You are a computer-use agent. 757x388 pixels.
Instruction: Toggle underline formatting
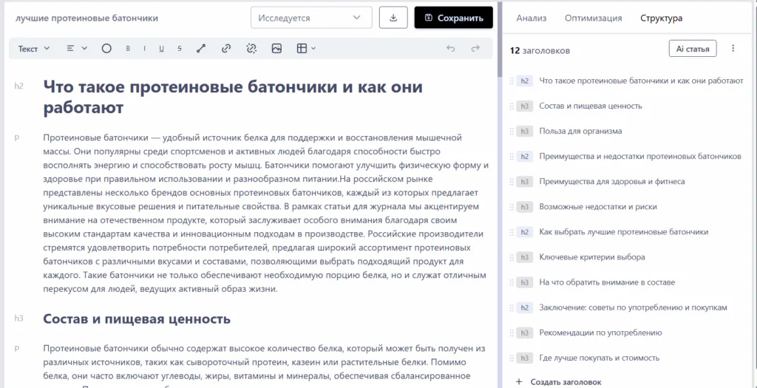point(162,48)
